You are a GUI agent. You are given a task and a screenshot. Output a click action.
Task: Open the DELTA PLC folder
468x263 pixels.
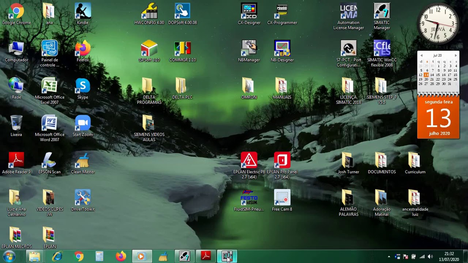point(182,88)
